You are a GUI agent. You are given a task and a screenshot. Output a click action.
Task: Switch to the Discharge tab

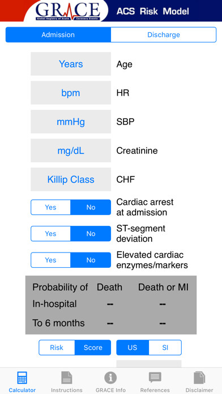[x=164, y=35]
